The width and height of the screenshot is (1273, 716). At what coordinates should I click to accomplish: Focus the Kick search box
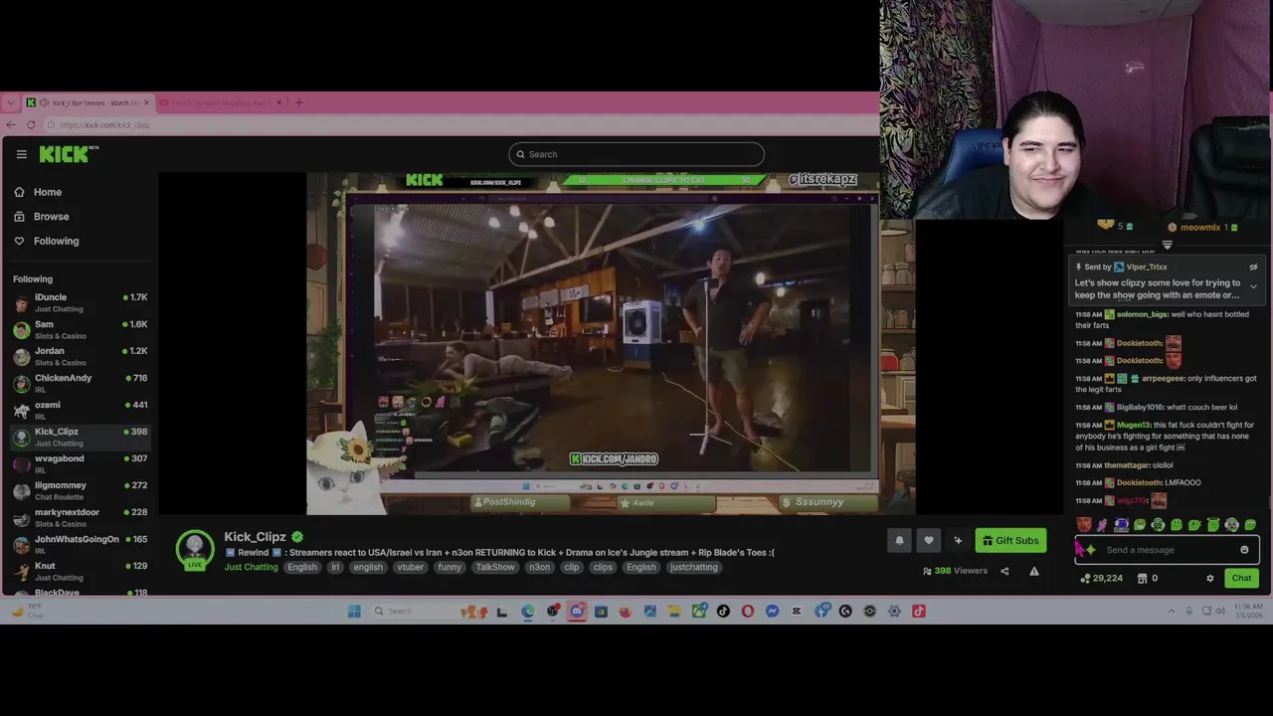(636, 154)
